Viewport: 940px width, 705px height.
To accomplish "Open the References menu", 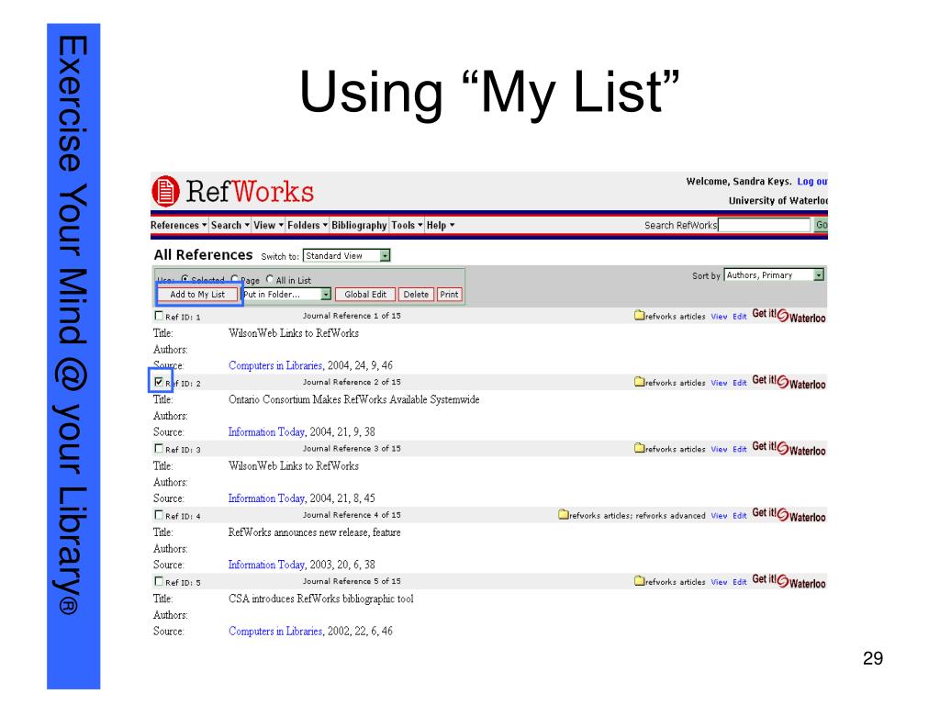I will tap(179, 226).
